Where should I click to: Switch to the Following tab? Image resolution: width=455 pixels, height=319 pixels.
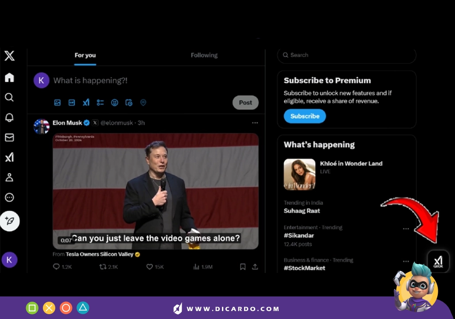(204, 55)
